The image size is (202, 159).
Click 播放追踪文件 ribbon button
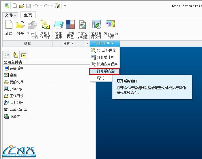96,29
